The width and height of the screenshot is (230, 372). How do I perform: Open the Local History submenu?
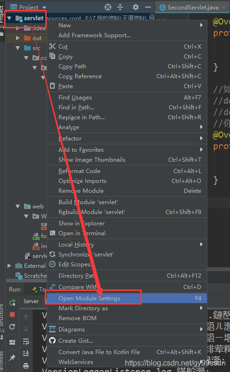(x=127, y=244)
